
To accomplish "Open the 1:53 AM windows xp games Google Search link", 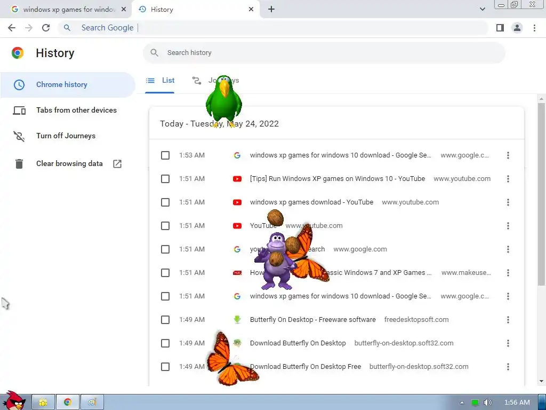I will click(x=341, y=155).
